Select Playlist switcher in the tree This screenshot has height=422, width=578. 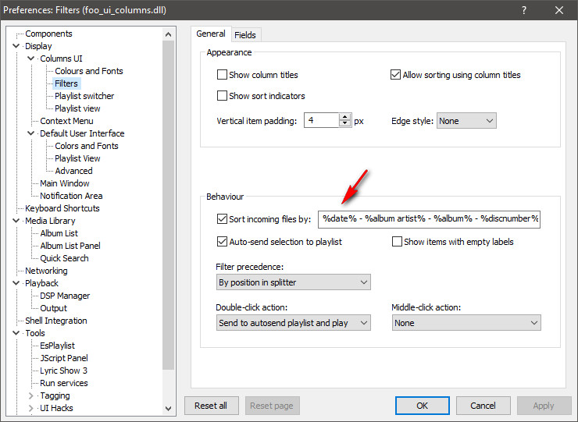click(x=84, y=96)
